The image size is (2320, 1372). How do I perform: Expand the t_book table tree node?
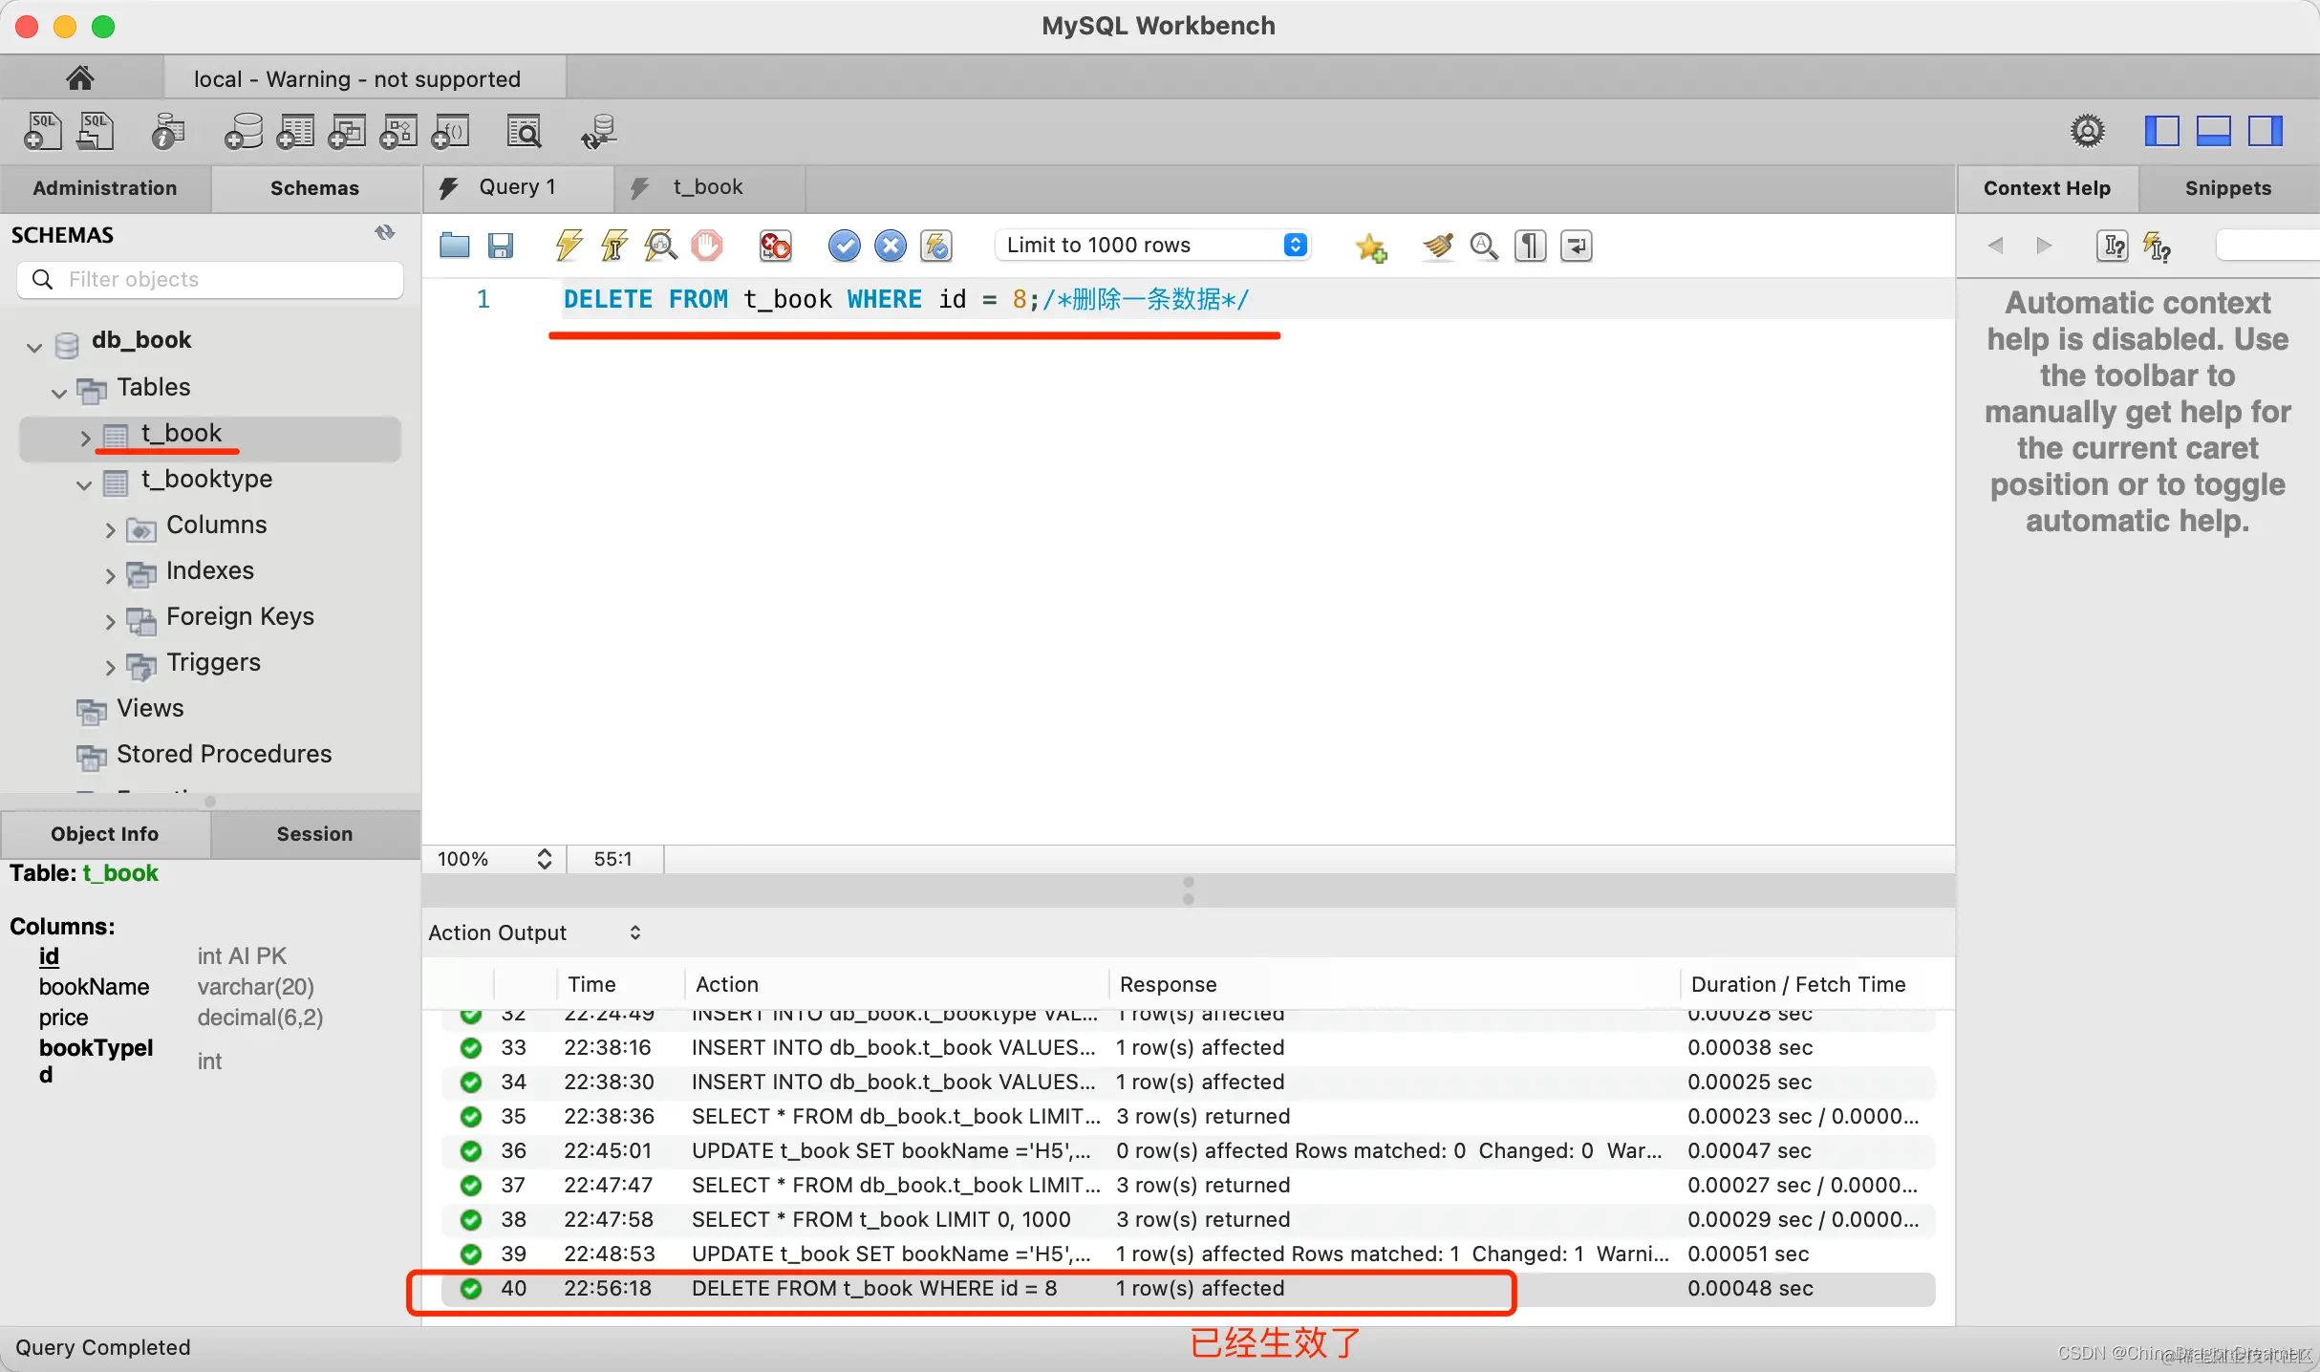click(85, 437)
